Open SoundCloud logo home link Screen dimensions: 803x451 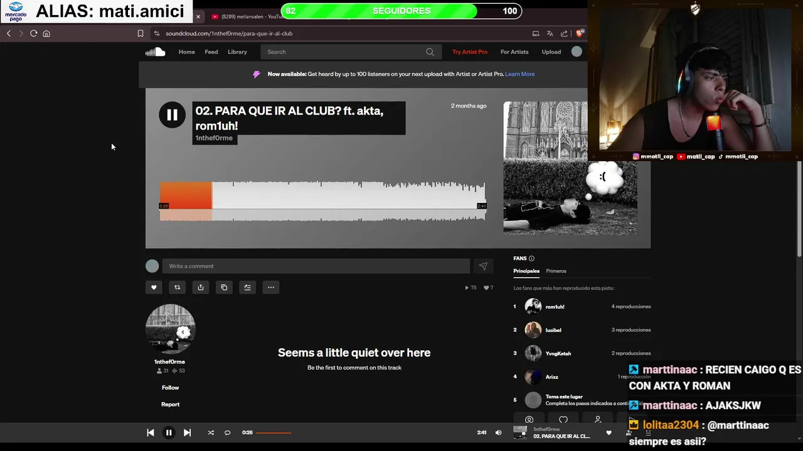[155, 52]
